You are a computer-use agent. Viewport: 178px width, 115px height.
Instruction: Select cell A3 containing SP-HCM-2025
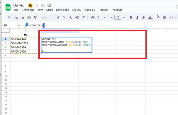(25, 43)
